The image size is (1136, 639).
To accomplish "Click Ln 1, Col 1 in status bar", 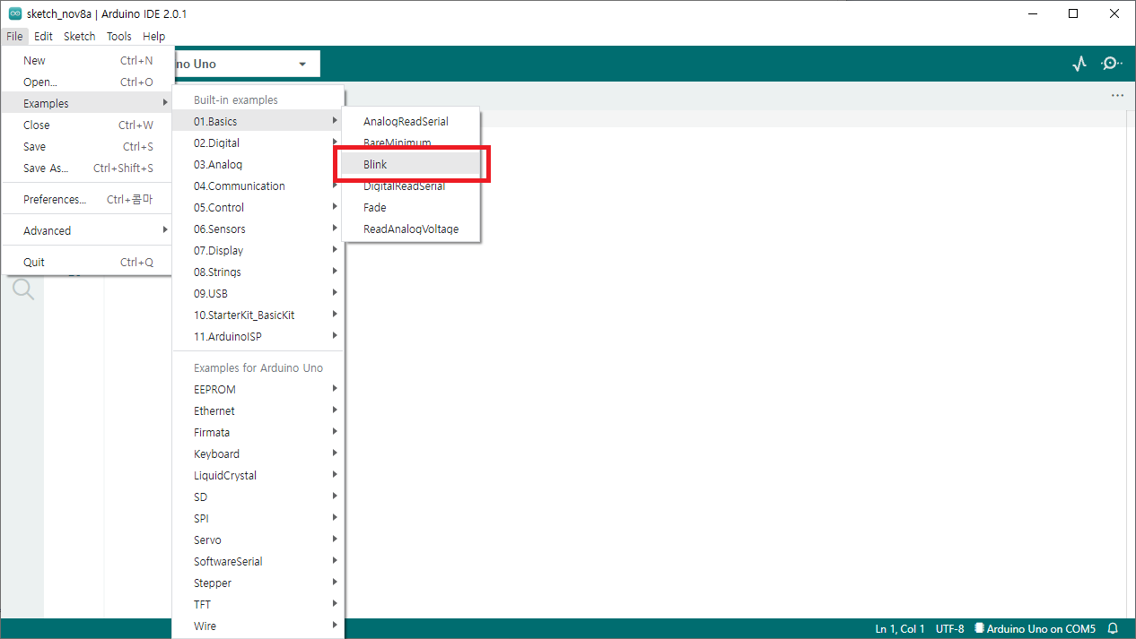I will (x=900, y=629).
